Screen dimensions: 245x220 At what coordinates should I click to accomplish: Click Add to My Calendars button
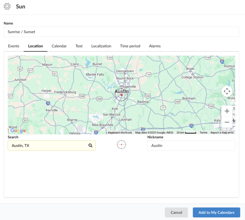[216, 212]
